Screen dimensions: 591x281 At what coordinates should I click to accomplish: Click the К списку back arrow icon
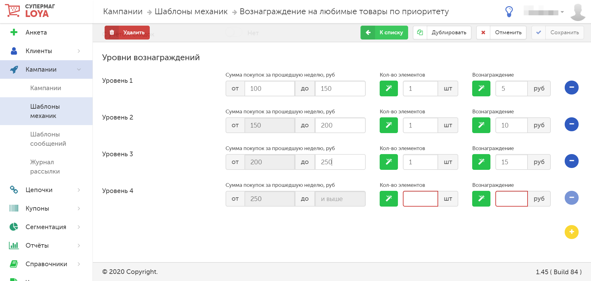pyautogui.click(x=368, y=32)
